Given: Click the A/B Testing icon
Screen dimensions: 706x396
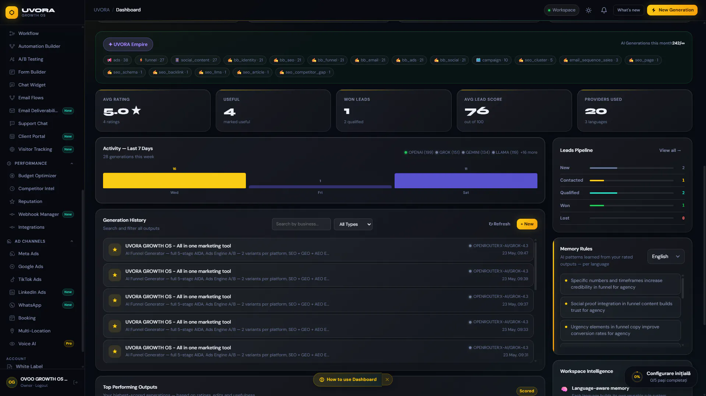Looking at the screenshot, I should pos(12,59).
